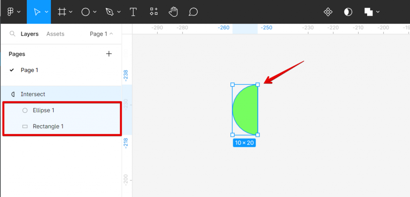The image size is (410, 197).
Task: Add a new page with plus button
Action: point(109,54)
